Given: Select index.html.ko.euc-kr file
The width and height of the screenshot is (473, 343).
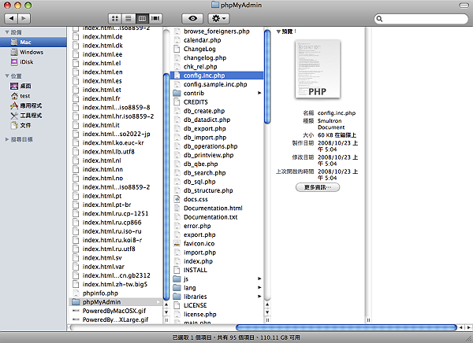Looking at the screenshot, I should coord(117,142).
